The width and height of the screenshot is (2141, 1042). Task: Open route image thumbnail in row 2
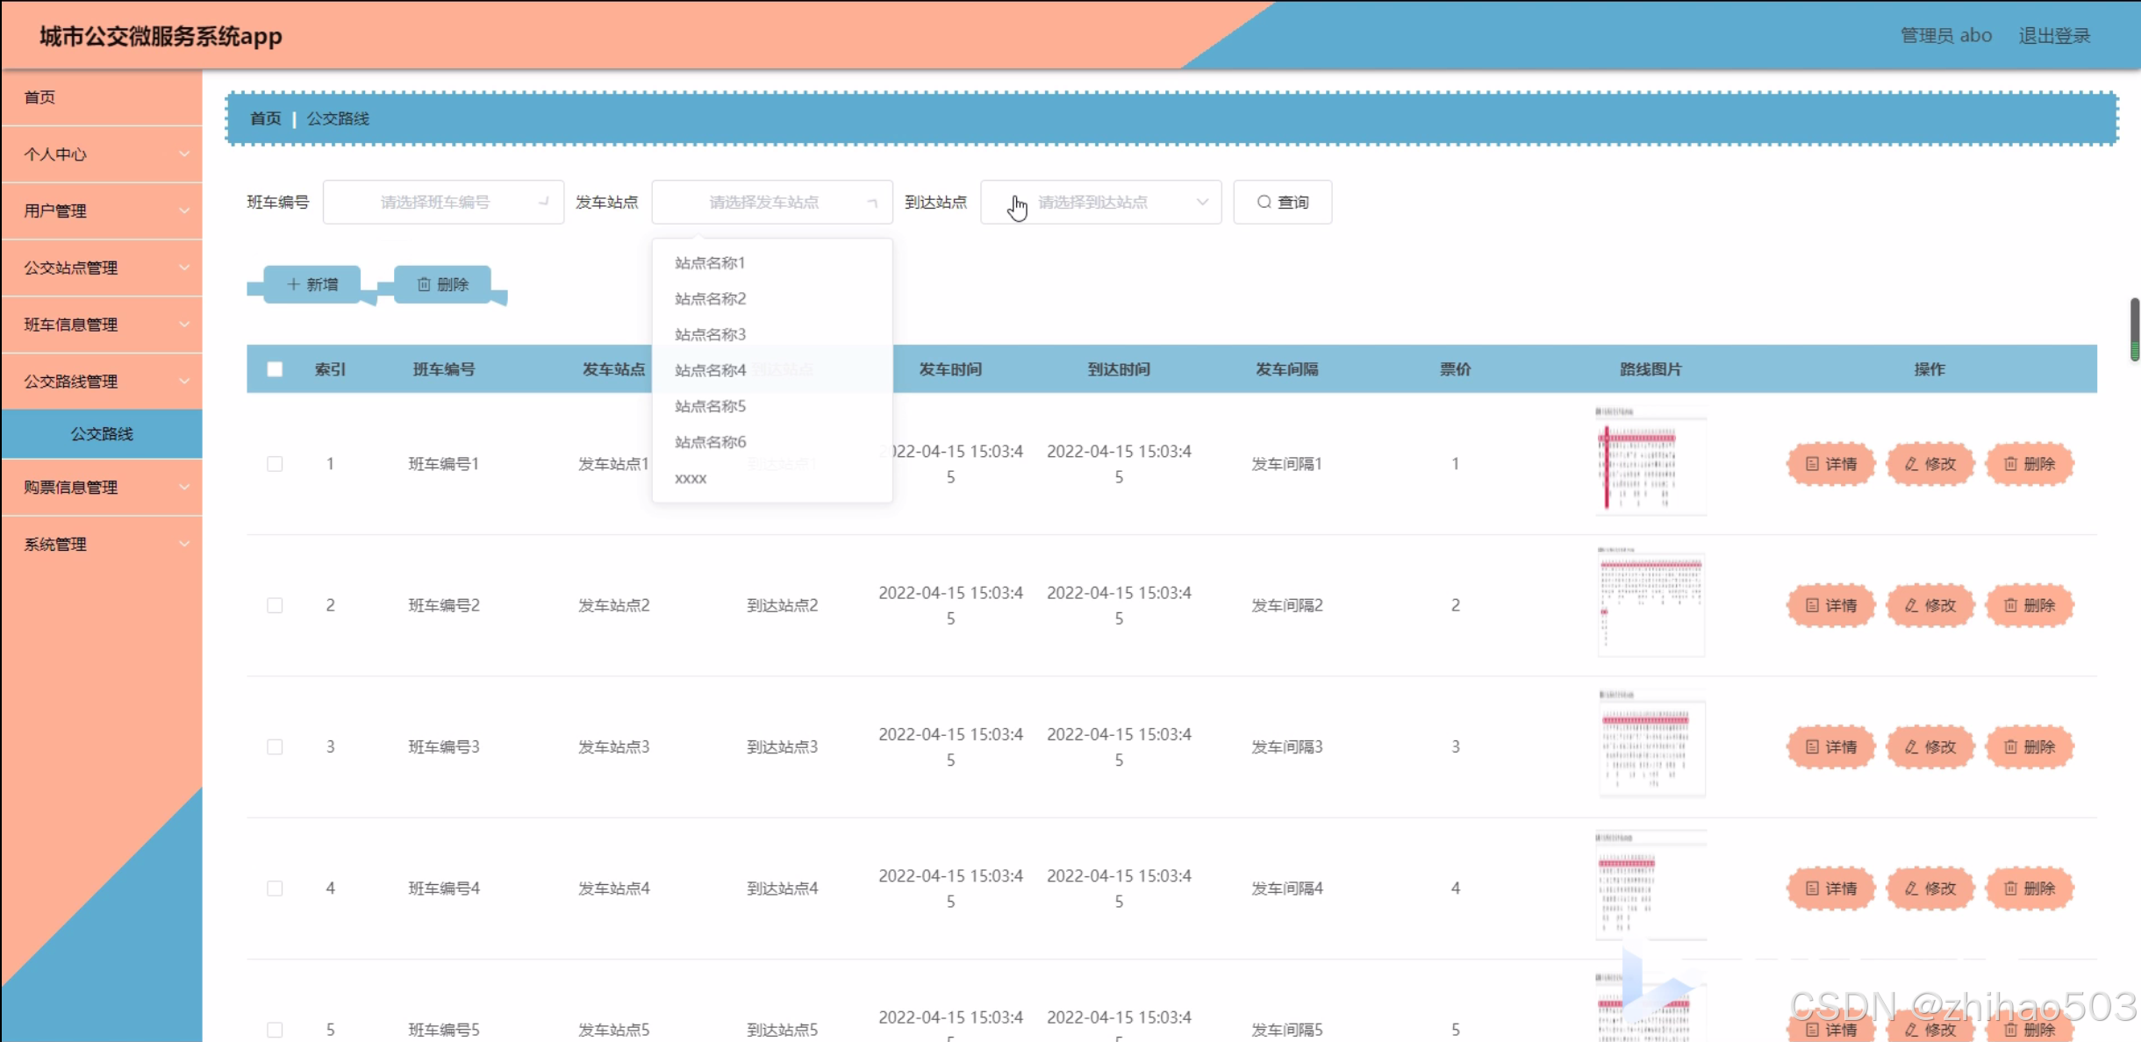[x=1650, y=603]
